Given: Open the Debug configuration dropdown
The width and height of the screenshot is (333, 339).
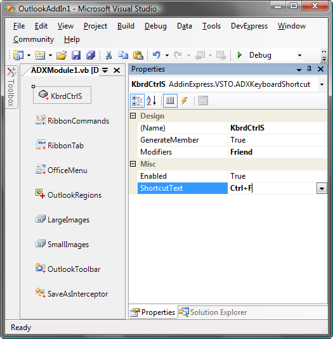Looking at the screenshot, I should [299, 55].
